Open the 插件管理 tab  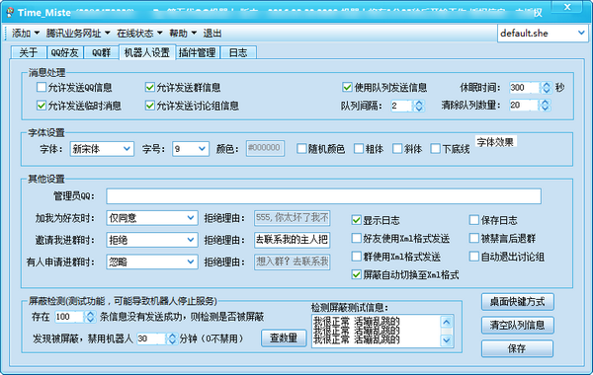[x=197, y=52]
